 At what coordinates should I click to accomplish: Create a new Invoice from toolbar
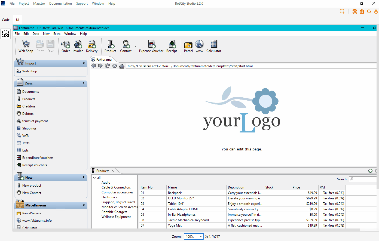[x=78, y=46]
